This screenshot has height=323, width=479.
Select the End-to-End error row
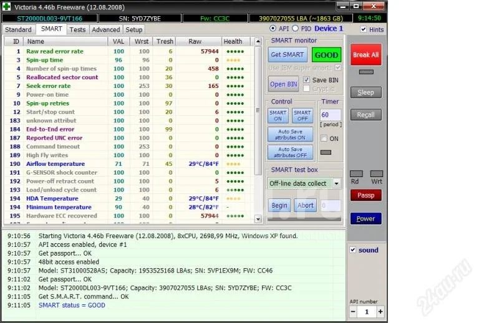(129, 129)
